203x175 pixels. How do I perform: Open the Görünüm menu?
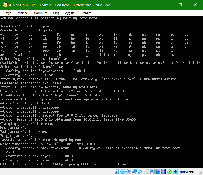coord(40,13)
